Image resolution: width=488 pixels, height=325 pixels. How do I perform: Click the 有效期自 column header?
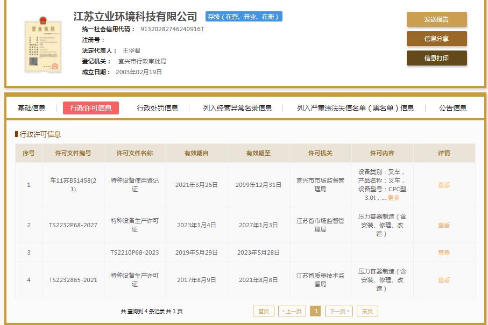click(x=196, y=153)
